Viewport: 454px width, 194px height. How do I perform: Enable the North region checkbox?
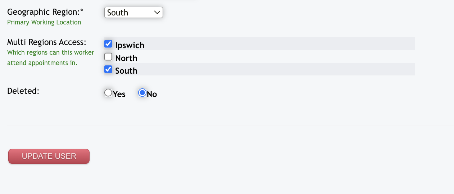tap(108, 57)
